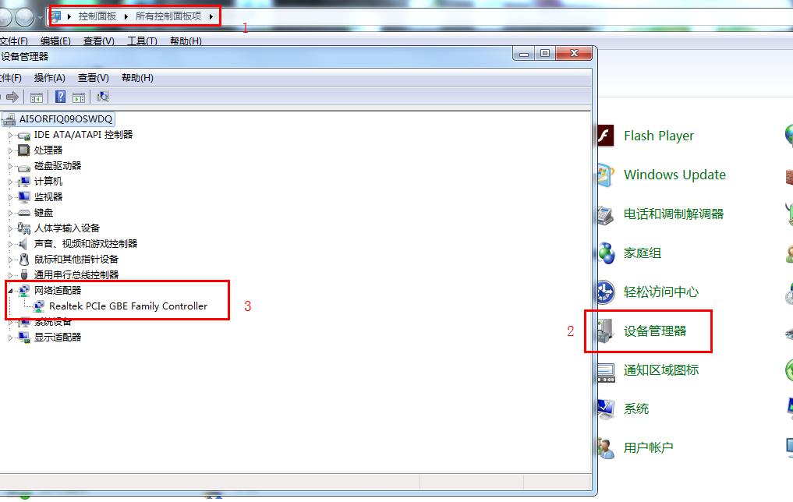Image resolution: width=793 pixels, height=502 pixels.
Task: Open the 电话和调制解调器 link
Action: (x=674, y=214)
